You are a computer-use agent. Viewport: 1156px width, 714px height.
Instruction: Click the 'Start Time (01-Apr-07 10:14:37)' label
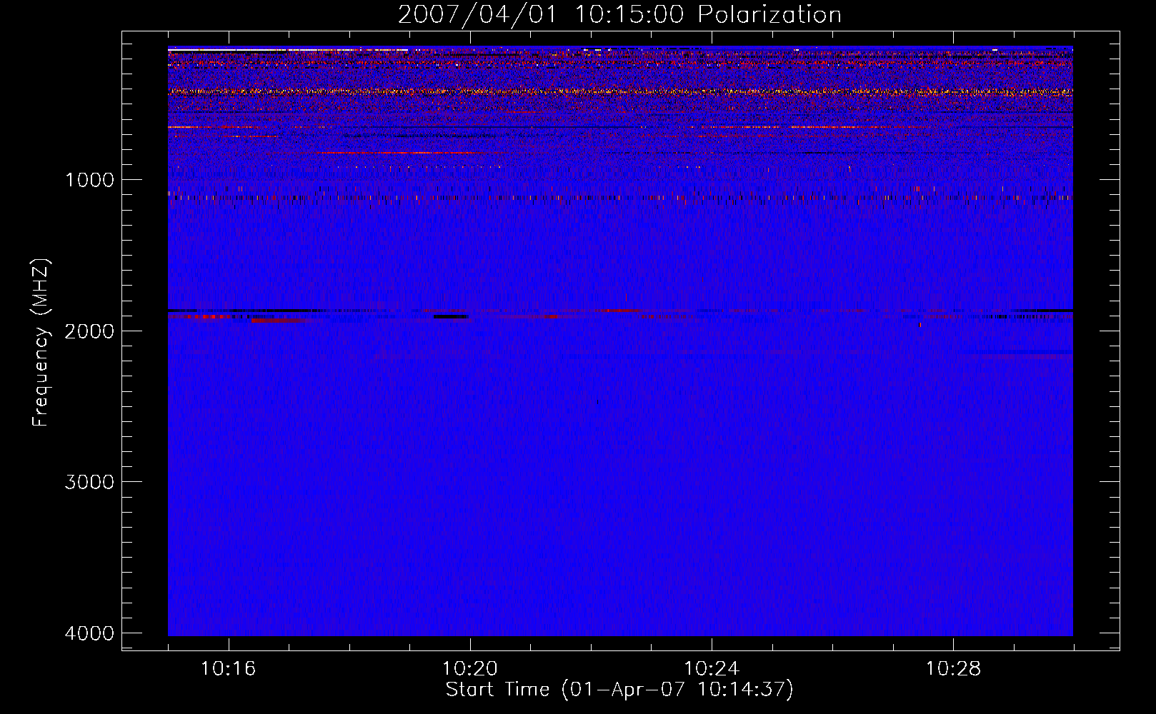[619, 690]
